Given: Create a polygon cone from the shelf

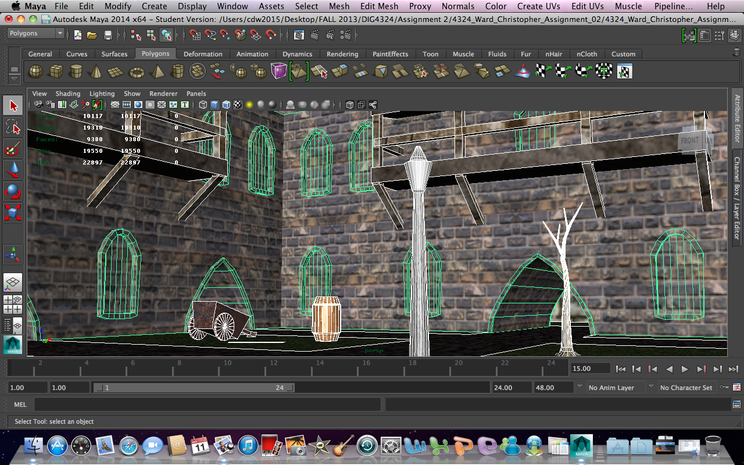Looking at the screenshot, I should tap(96, 71).
